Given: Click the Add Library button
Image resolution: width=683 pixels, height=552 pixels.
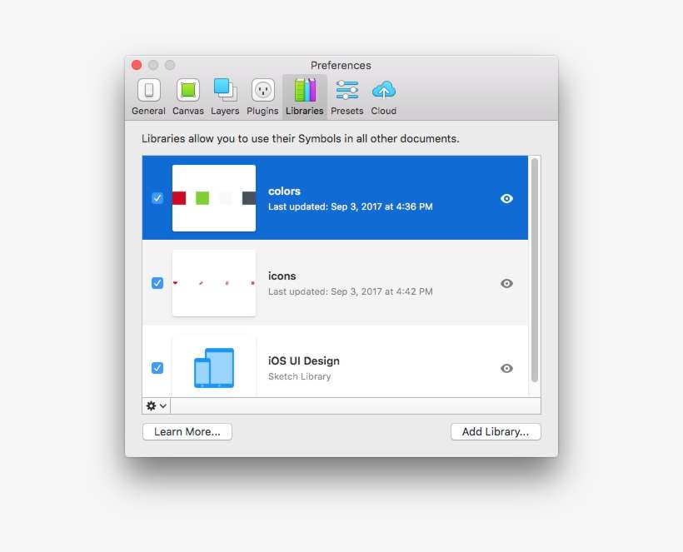Looking at the screenshot, I should (496, 431).
